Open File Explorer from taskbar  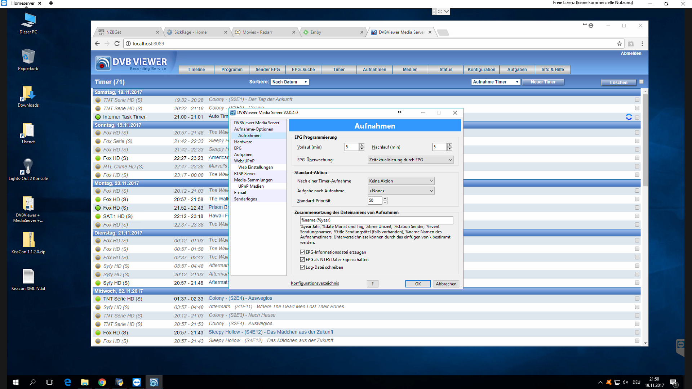tap(85, 382)
